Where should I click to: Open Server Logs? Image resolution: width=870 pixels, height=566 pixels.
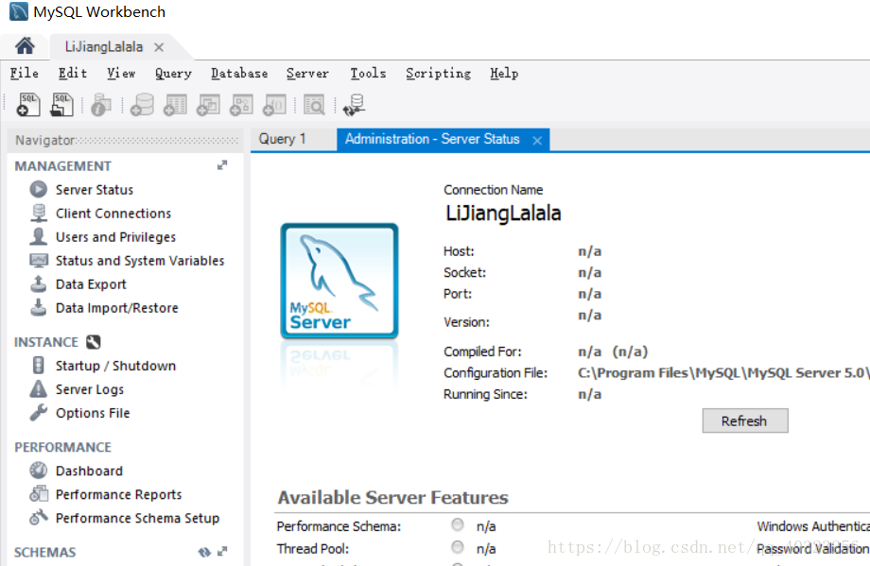[x=89, y=389]
